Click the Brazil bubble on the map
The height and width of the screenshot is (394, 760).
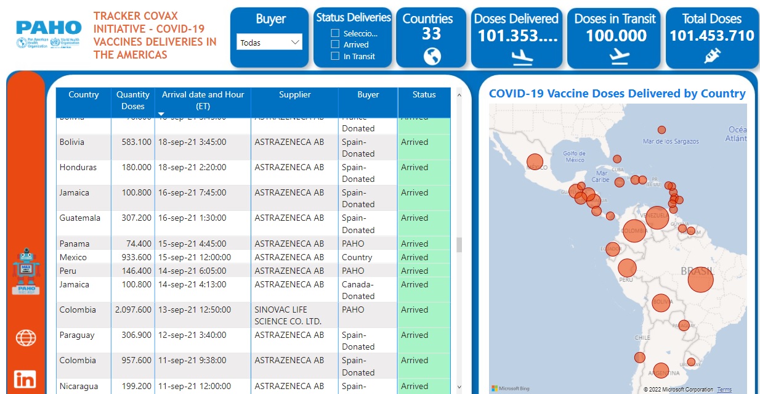point(700,279)
